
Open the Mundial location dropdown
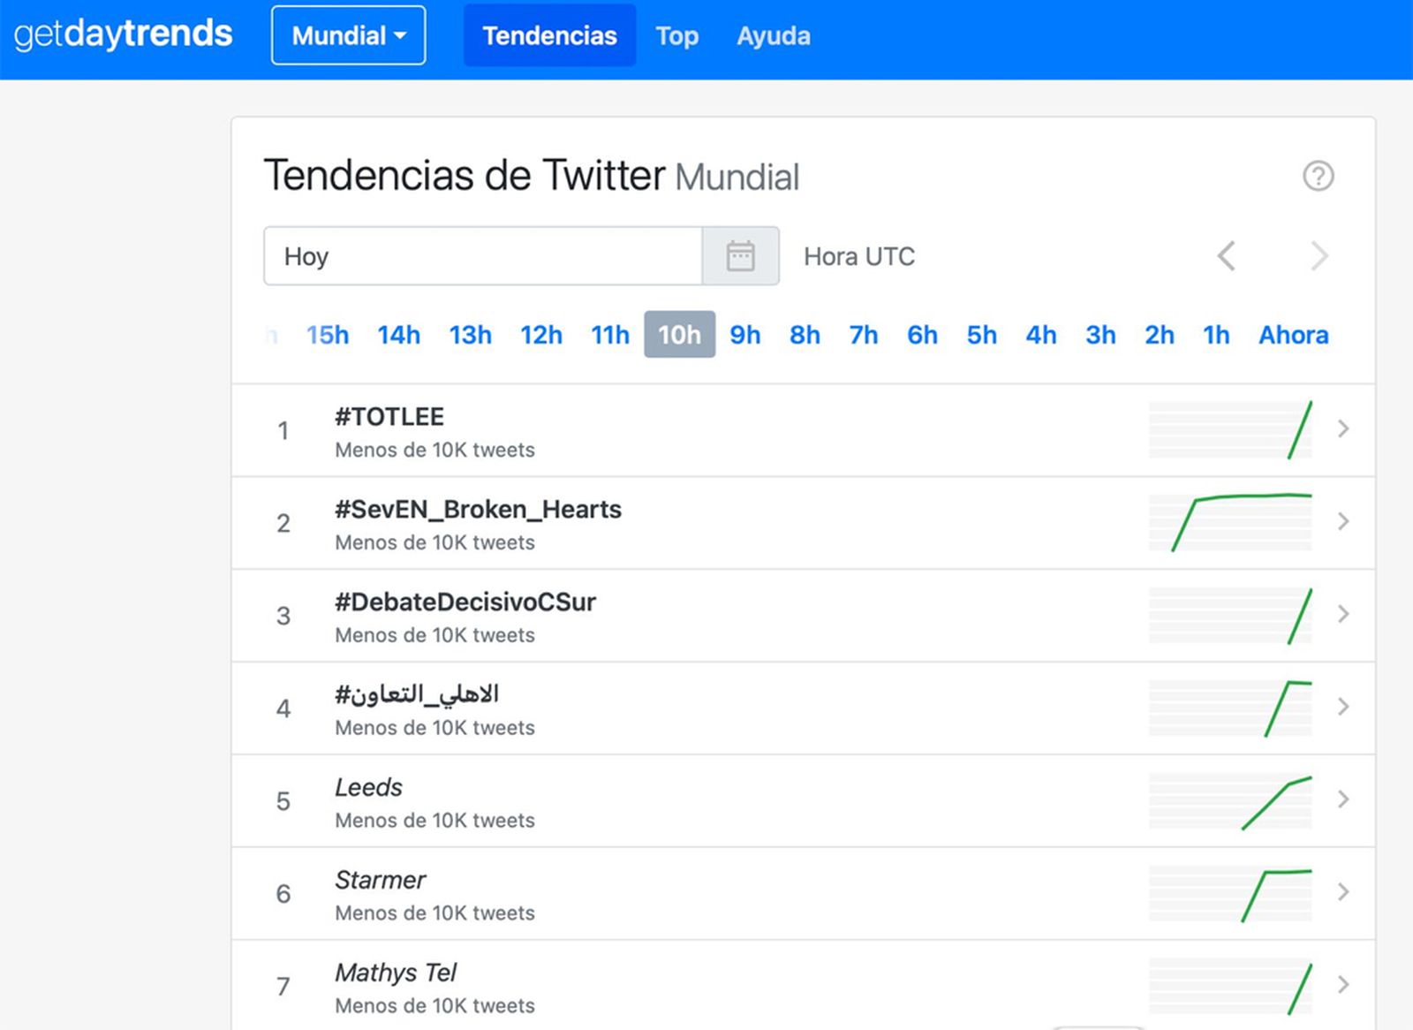click(x=349, y=35)
